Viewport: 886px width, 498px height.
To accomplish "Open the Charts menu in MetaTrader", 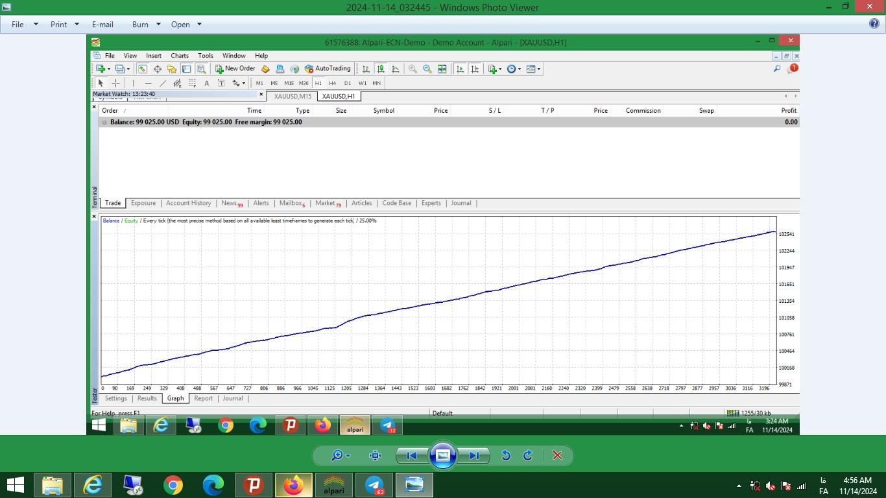I will click(180, 56).
